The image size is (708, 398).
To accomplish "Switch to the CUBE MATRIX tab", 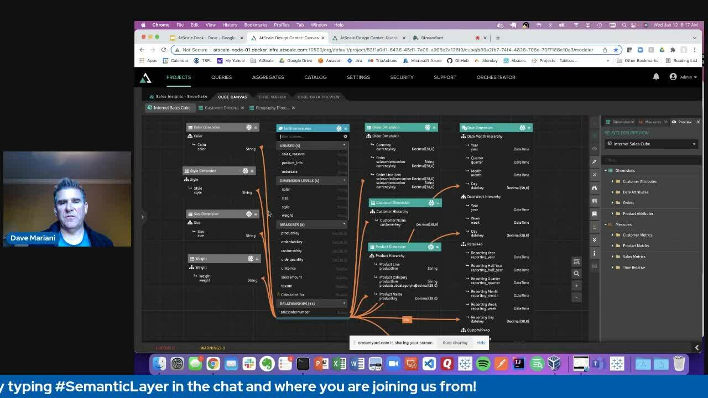I will point(272,97).
